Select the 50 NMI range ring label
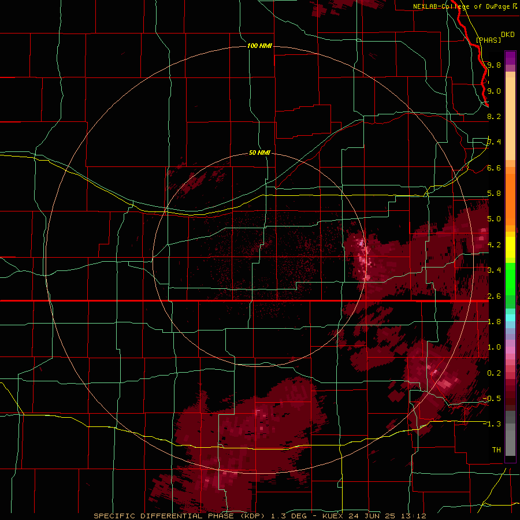The height and width of the screenshot is (520, 520). [259, 153]
